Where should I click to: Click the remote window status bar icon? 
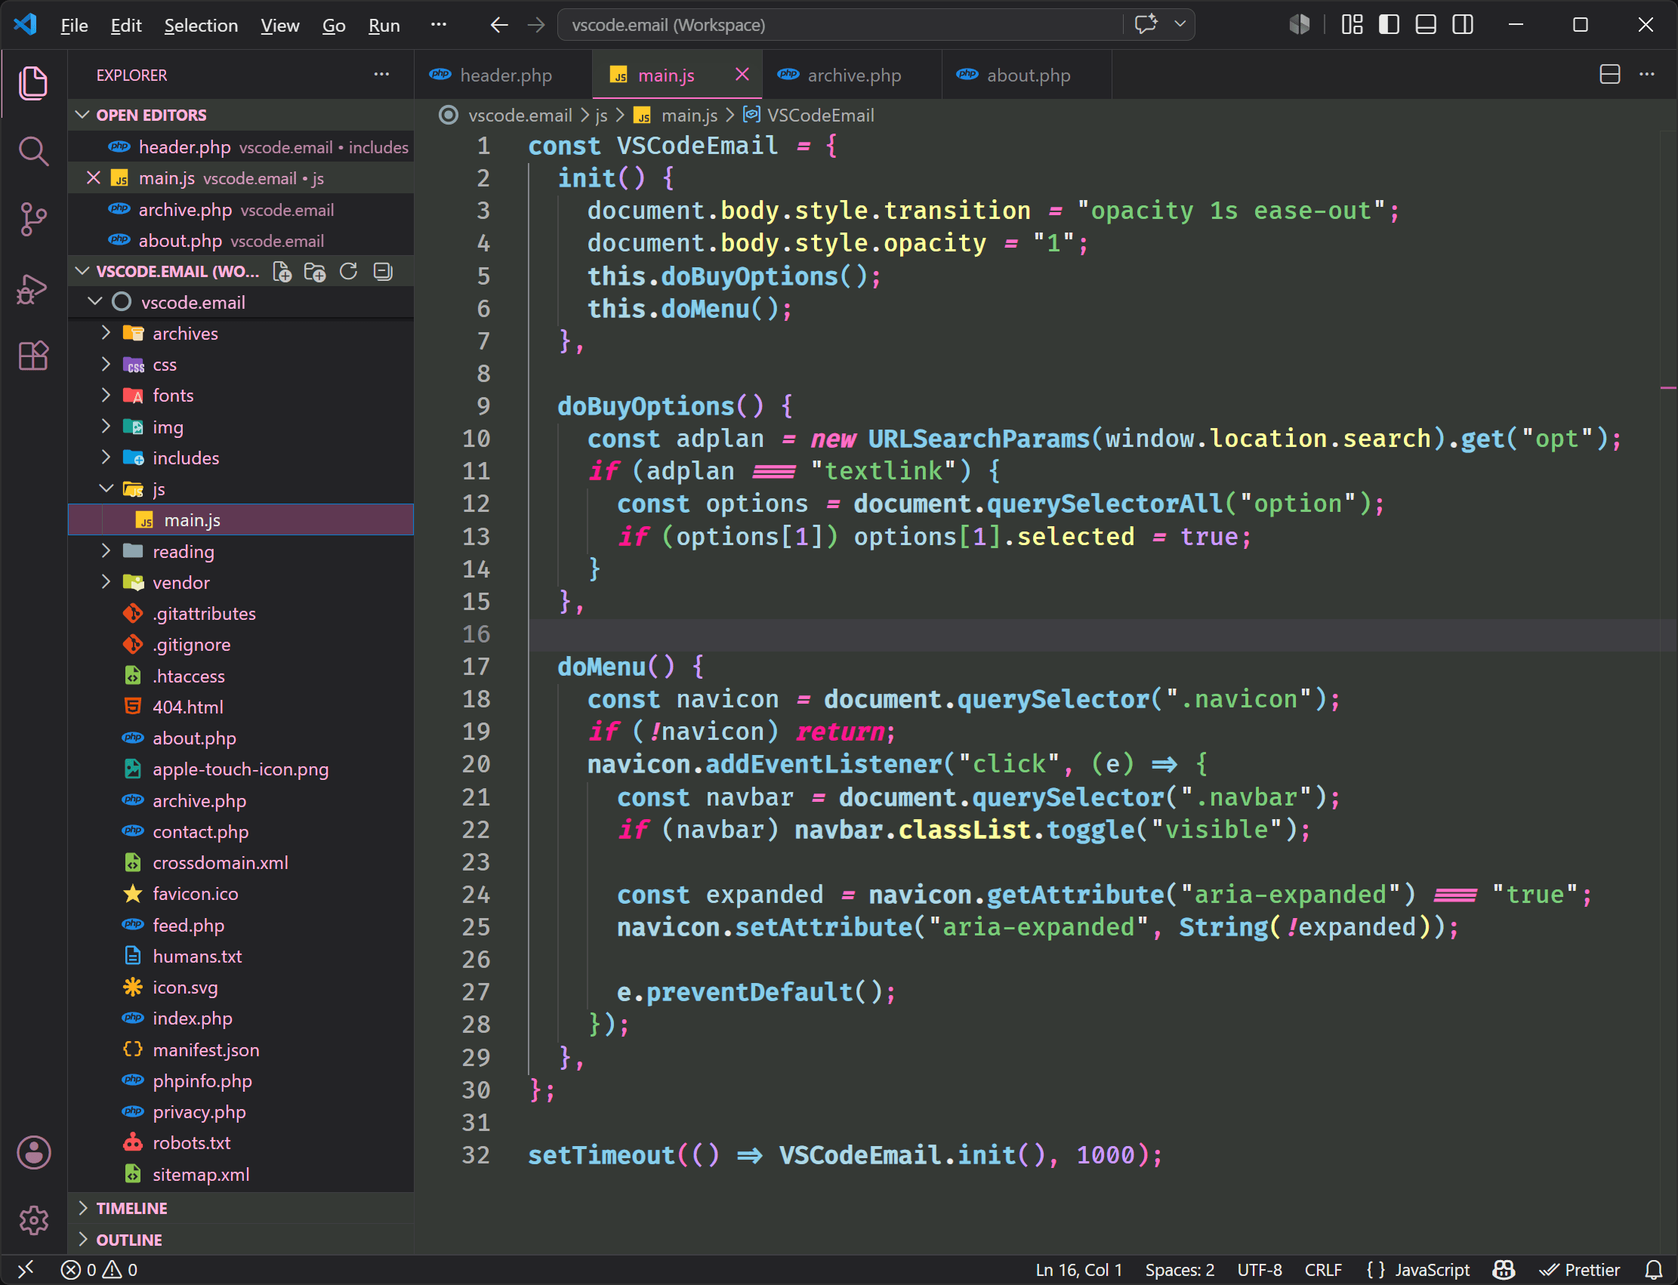(x=25, y=1270)
